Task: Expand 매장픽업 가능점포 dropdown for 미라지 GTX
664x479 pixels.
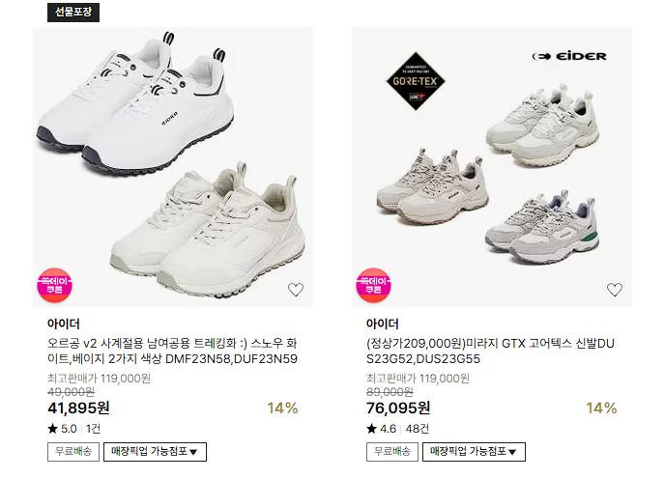Action: click(x=474, y=452)
